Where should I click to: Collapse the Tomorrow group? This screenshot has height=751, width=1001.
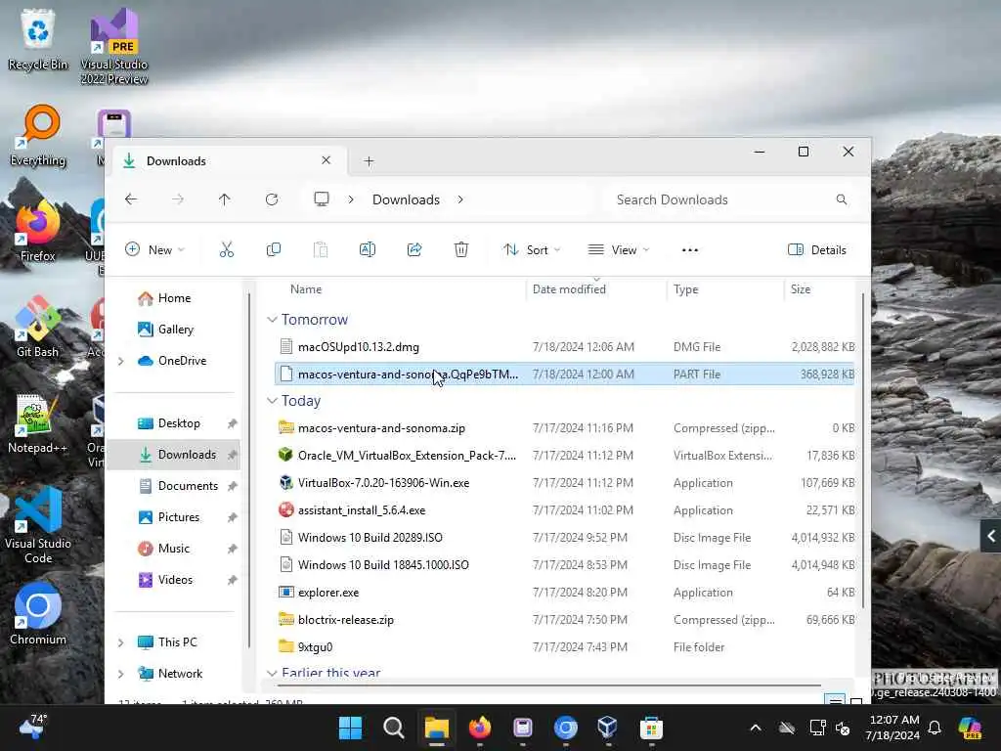tap(272, 320)
